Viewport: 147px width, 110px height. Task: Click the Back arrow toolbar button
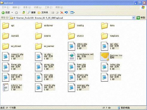click(x=3, y=12)
